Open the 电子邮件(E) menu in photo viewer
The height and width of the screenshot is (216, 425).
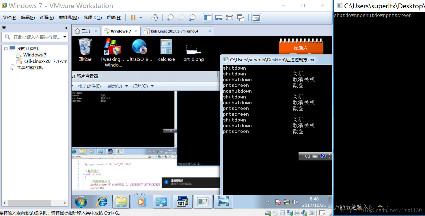click(90, 86)
